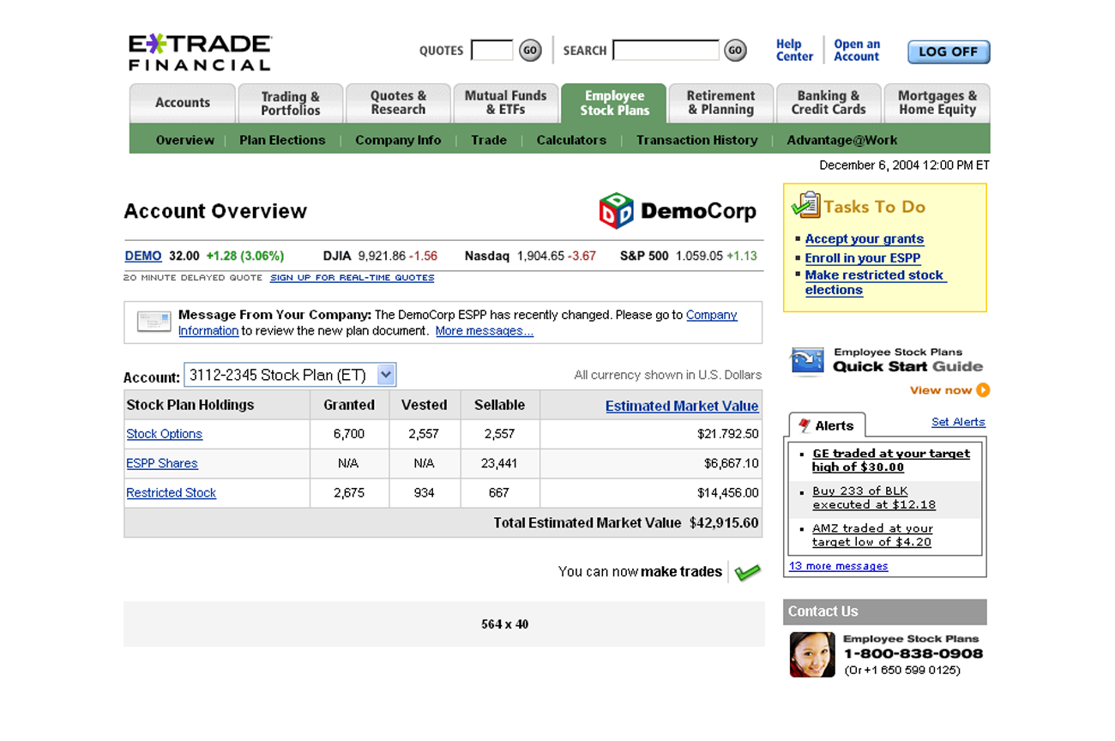Screen dimensions: 1115x741
Task: Open GE traded at target high alert
Action: (x=891, y=461)
